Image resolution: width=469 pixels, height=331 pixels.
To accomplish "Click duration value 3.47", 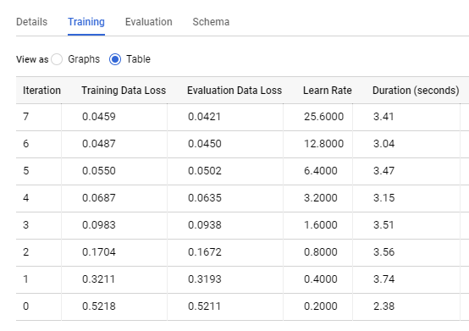I will pos(384,171).
